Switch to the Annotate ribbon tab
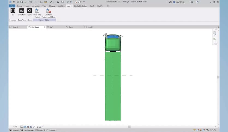 (36, 6)
